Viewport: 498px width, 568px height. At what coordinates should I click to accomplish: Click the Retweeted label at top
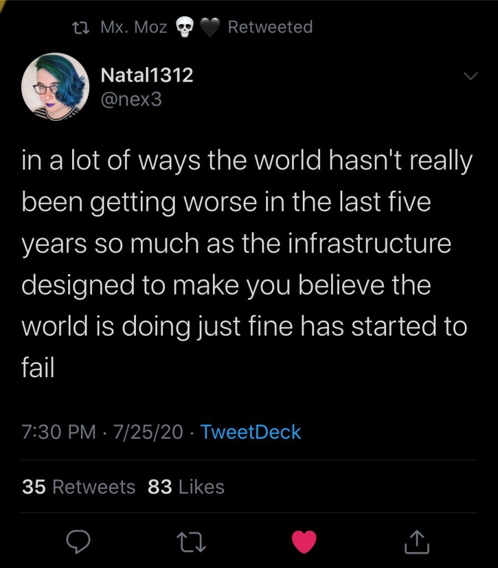tap(270, 27)
